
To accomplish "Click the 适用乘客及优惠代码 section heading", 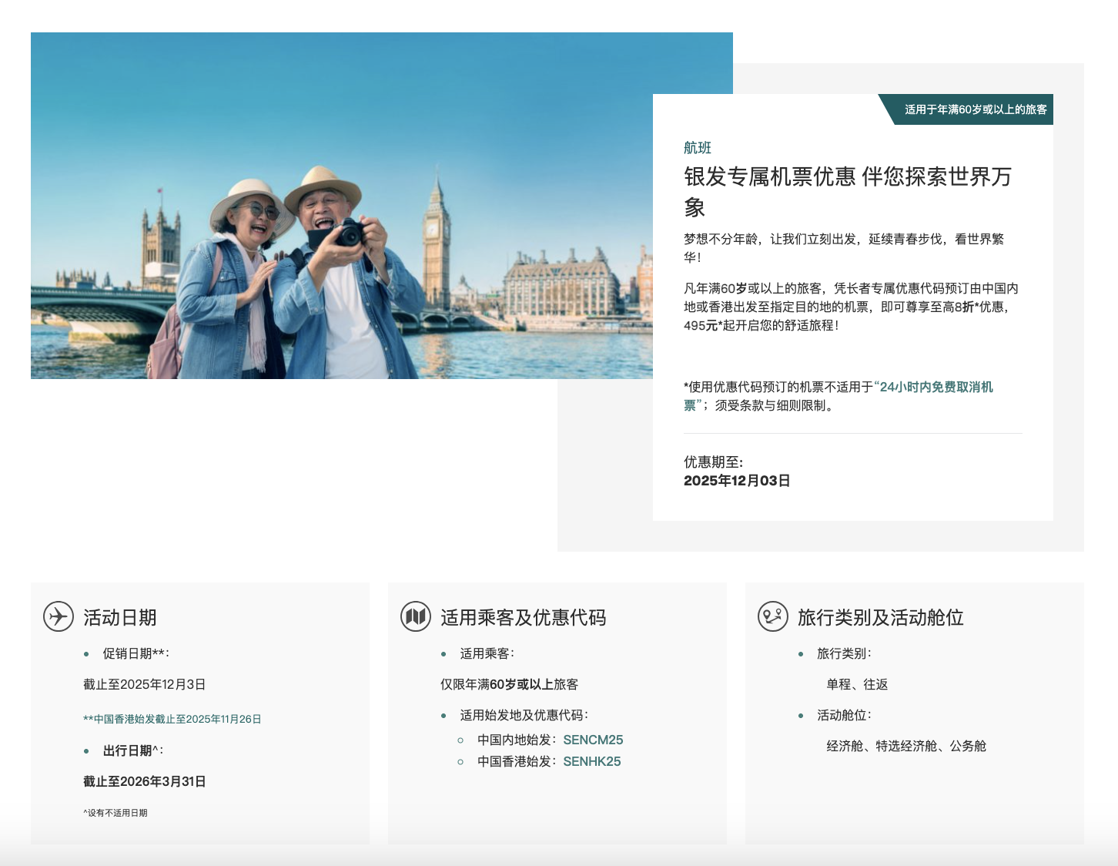I will coord(523,617).
